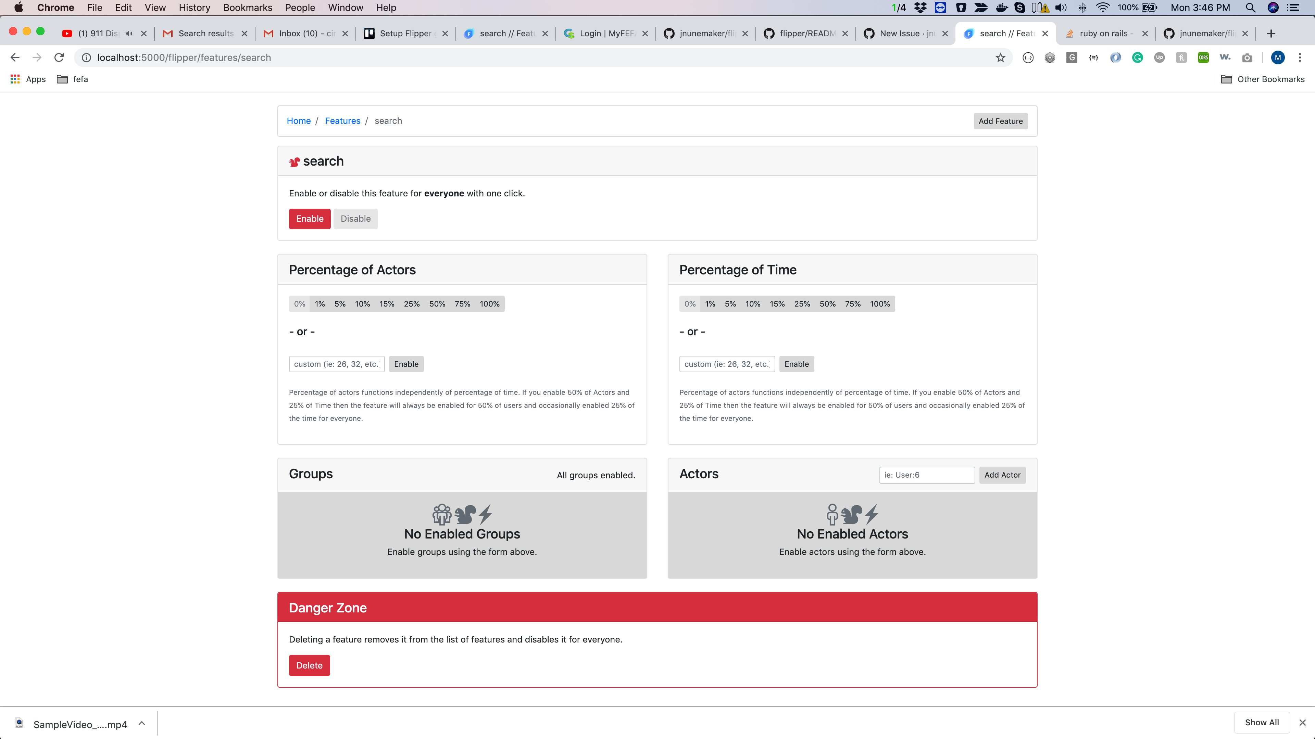Click the camera screenshot extension icon

click(1248, 57)
